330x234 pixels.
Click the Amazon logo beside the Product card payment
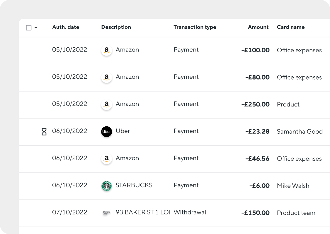click(x=106, y=104)
